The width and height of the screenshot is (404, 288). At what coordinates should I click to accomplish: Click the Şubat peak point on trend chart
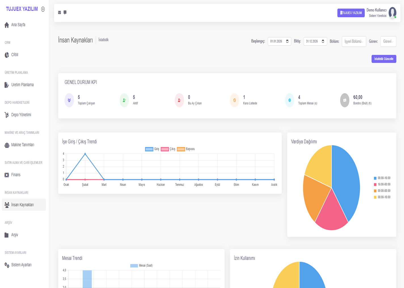(85, 154)
